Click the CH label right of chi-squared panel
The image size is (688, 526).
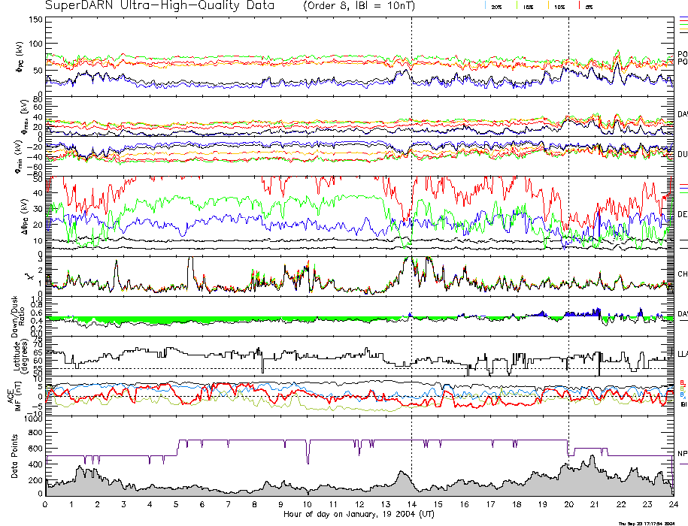(x=682, y=274)
